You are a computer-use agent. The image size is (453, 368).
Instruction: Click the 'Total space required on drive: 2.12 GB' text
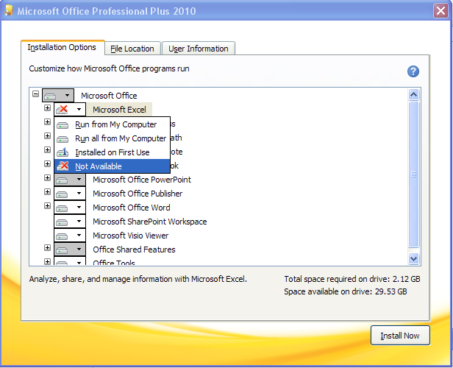click(352, 279)
